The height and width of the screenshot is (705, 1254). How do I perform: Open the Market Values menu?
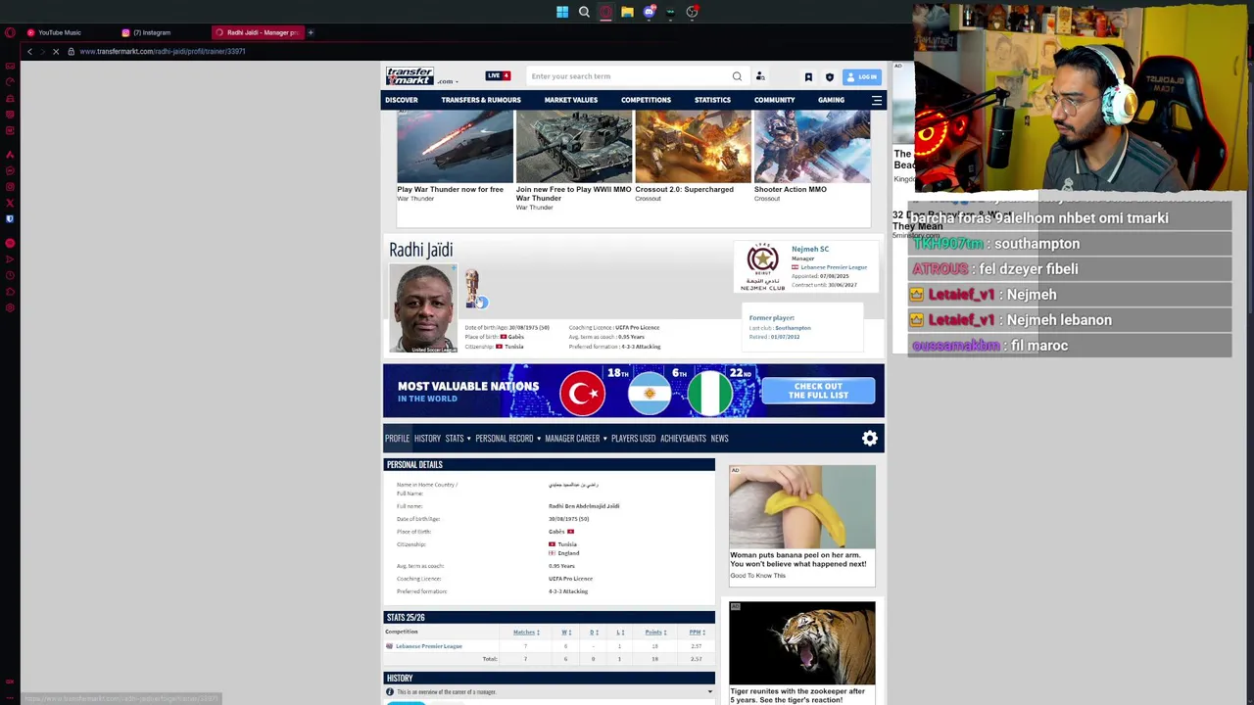[571, 100]
